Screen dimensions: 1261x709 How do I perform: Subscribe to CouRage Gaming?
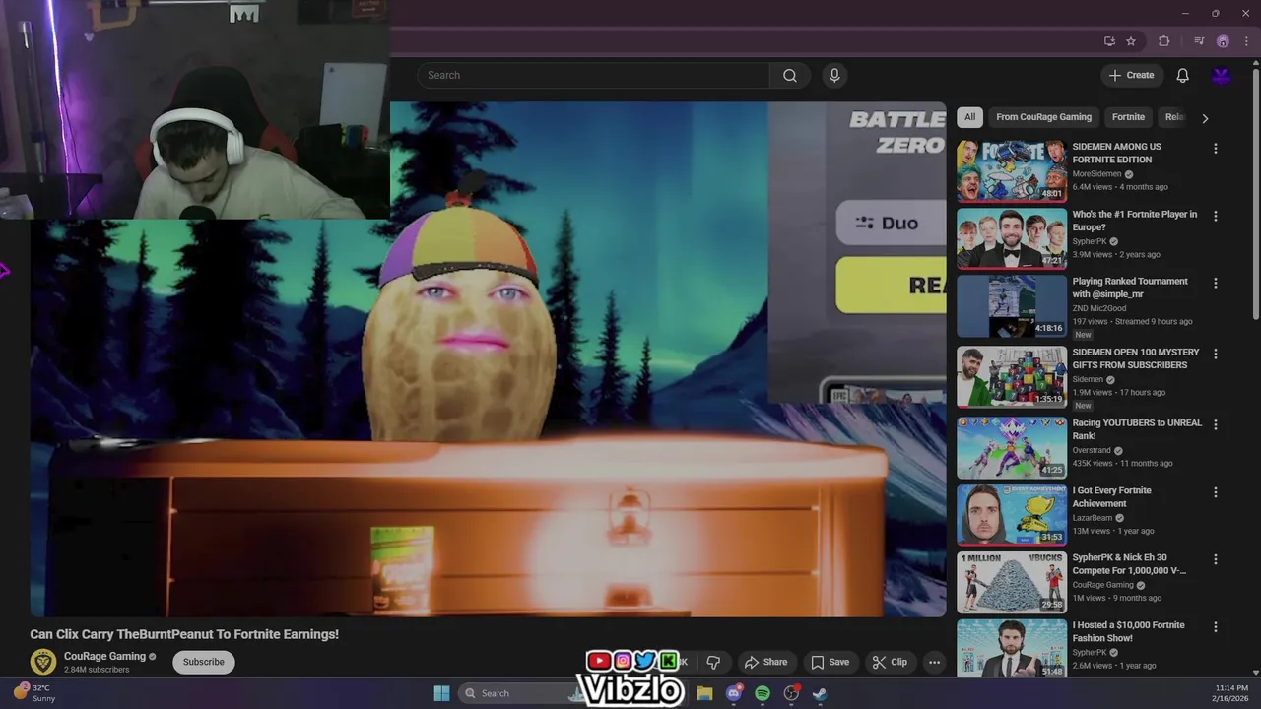[204, 662]
